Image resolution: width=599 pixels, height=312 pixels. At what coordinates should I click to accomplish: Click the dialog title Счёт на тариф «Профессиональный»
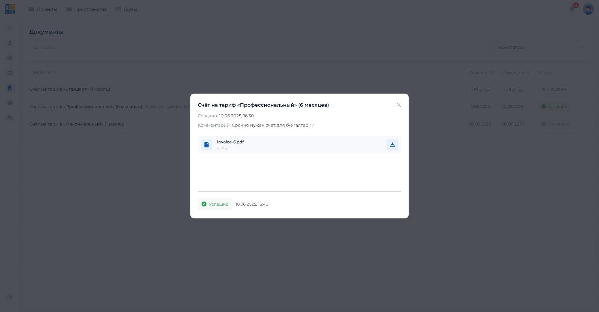(x=263, y=105)
